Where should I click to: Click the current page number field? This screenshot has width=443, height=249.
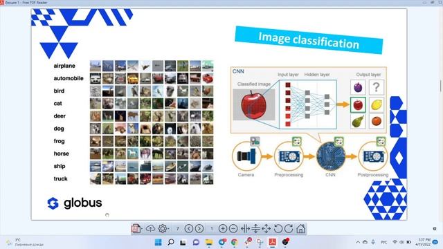point(212,229)
